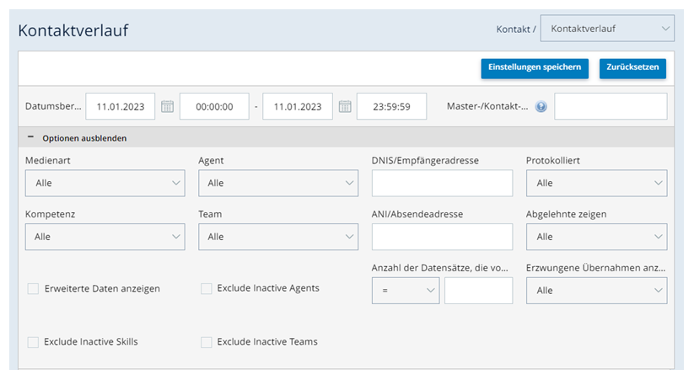Viewport: 694px width, 380px height.
Task: Open the Protokolliert dropdown
Action: [x=596, y=183]
